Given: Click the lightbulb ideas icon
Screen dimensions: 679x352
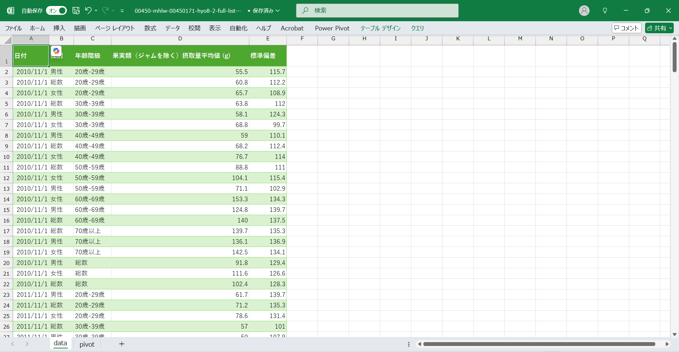Looking at the screenshot, I should click(x=605, y=11).
